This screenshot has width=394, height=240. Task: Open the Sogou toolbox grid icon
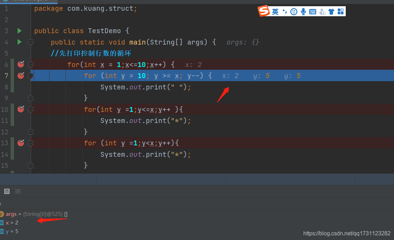(341, 12)
